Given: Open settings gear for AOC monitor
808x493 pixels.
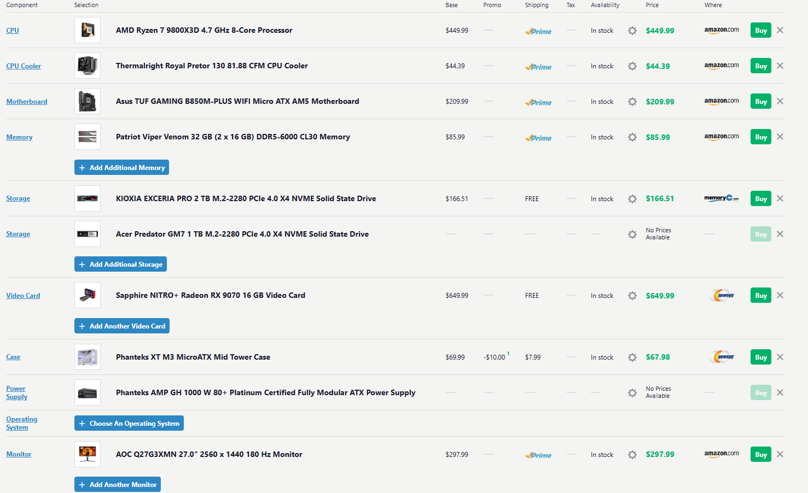Looking at the screenshot, I should tap(632, 455).
